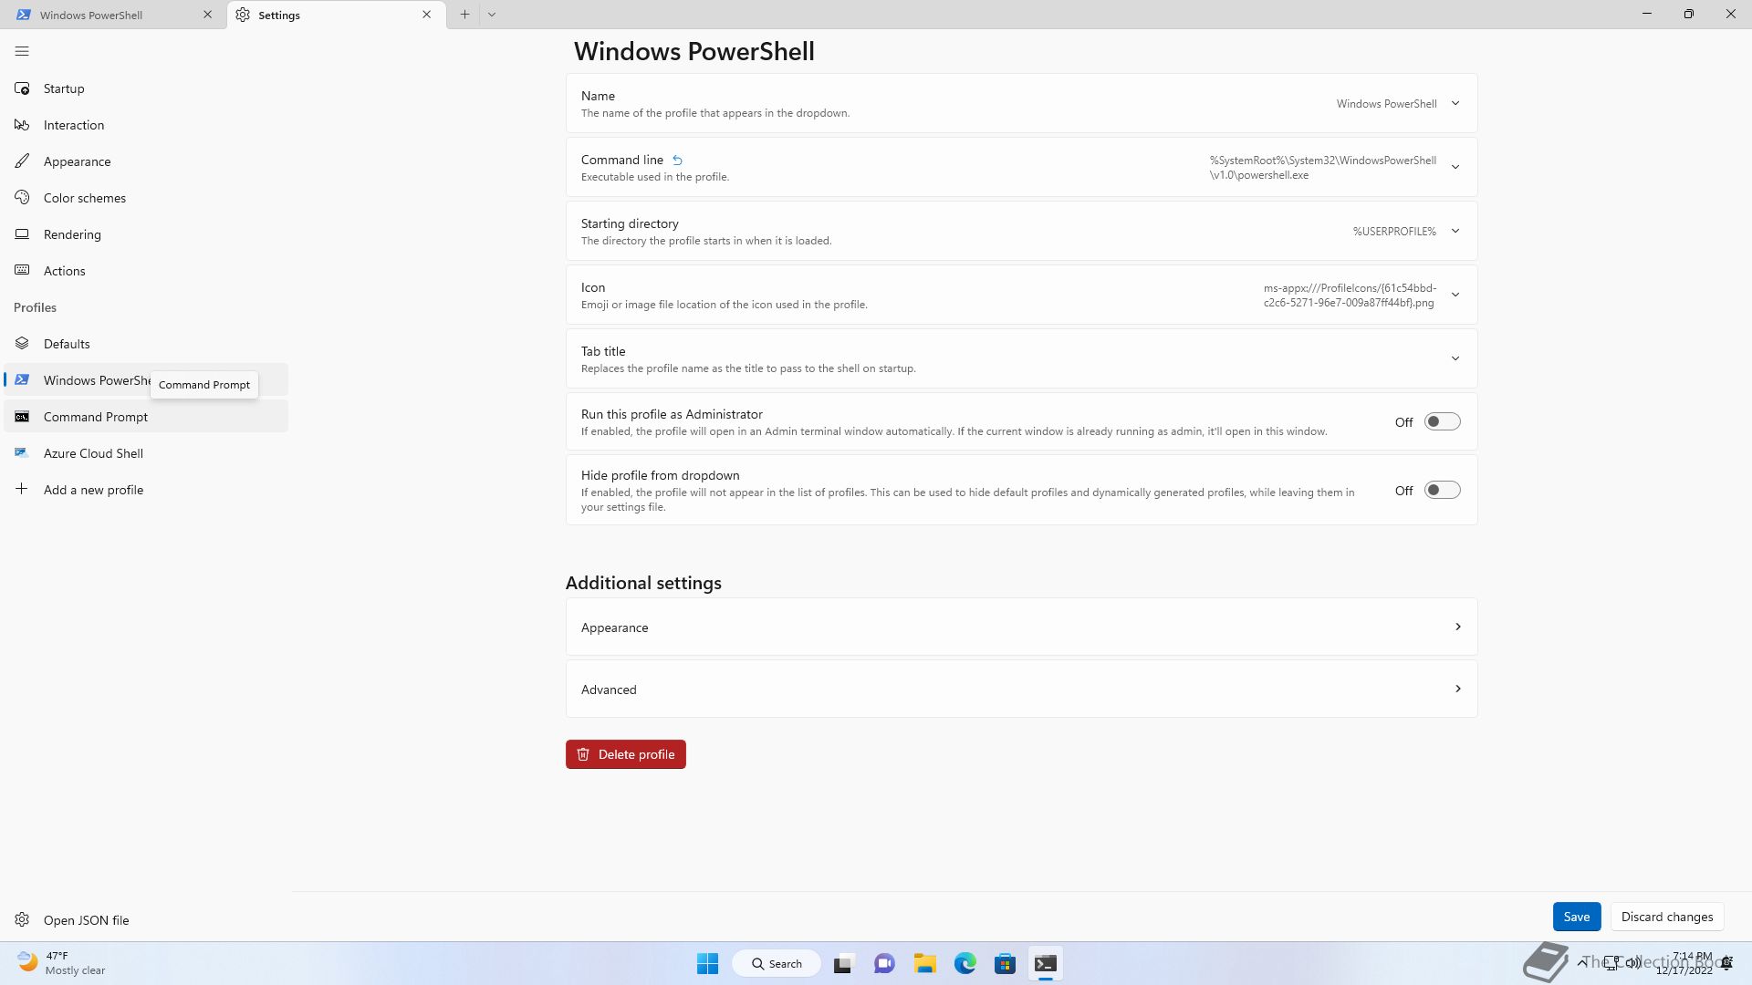Screen dimensions: 1752x985
Task: Click the Windows PowerShell profile icon
Action: 22,380
